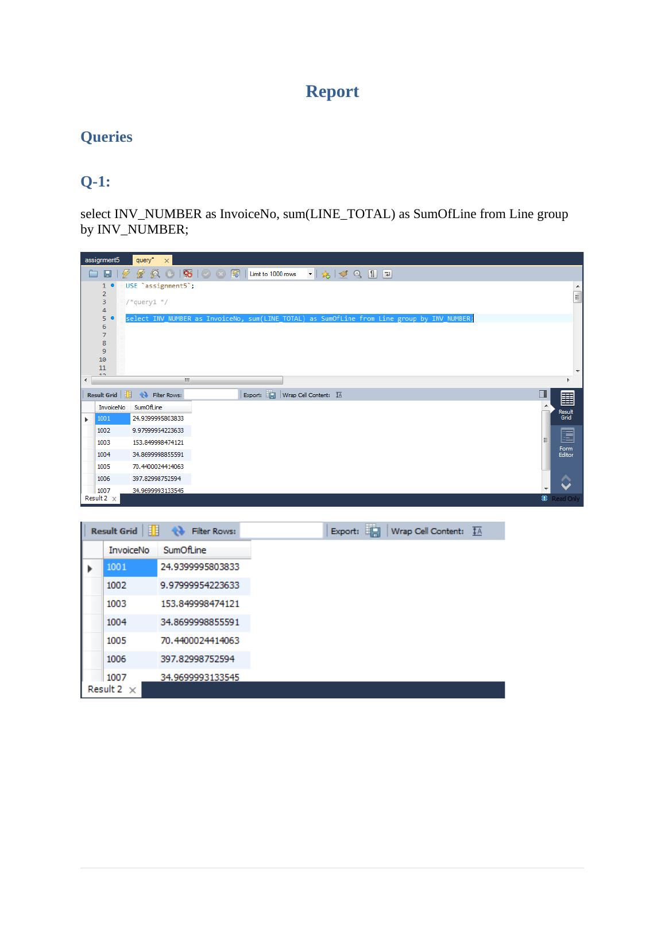Open the Form Editor view
Image resolution: width=665 pixels, height=940 pixels.
pyautogui.click(x=566, y=443)
